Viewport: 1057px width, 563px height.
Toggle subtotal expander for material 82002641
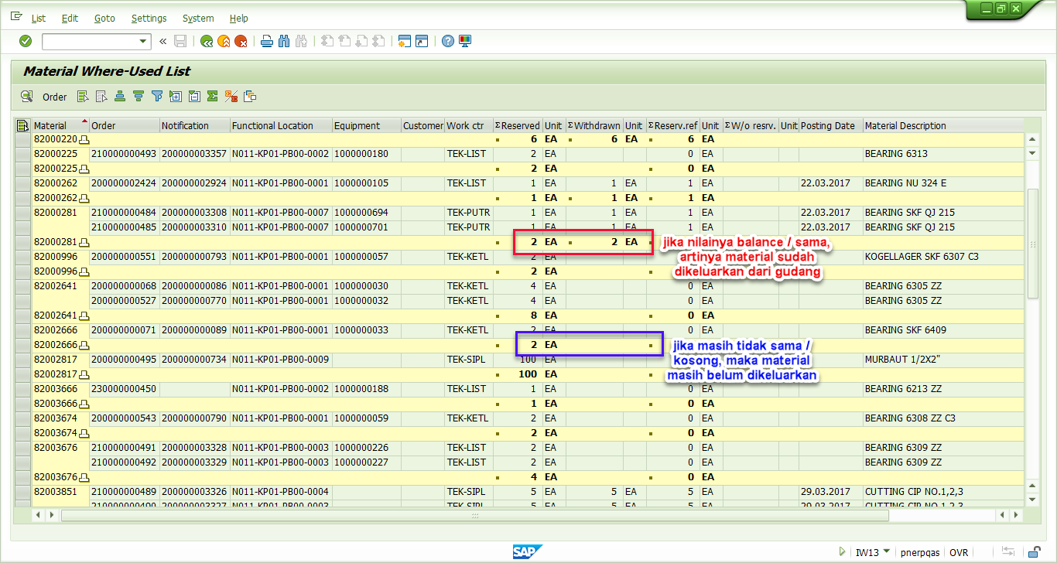(84, 316)
